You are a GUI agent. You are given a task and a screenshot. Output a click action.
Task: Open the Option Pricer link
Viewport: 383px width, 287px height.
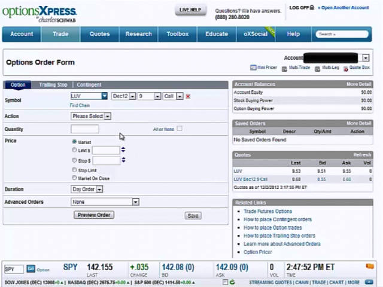(x=258, y=252)
